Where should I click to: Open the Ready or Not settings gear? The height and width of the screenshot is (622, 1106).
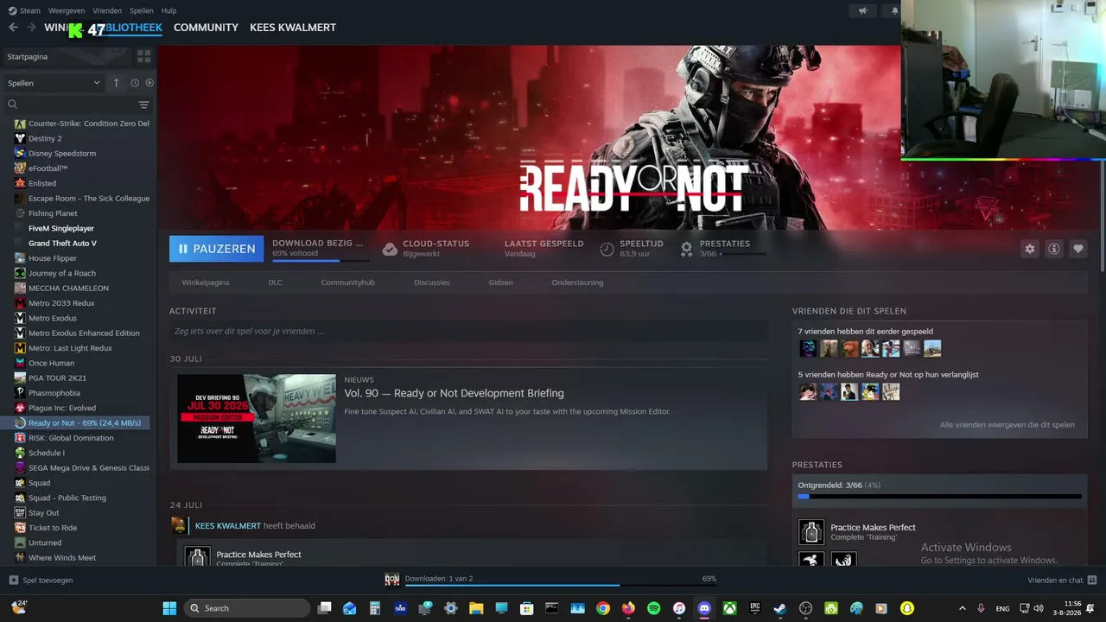tap(1030, 249)
